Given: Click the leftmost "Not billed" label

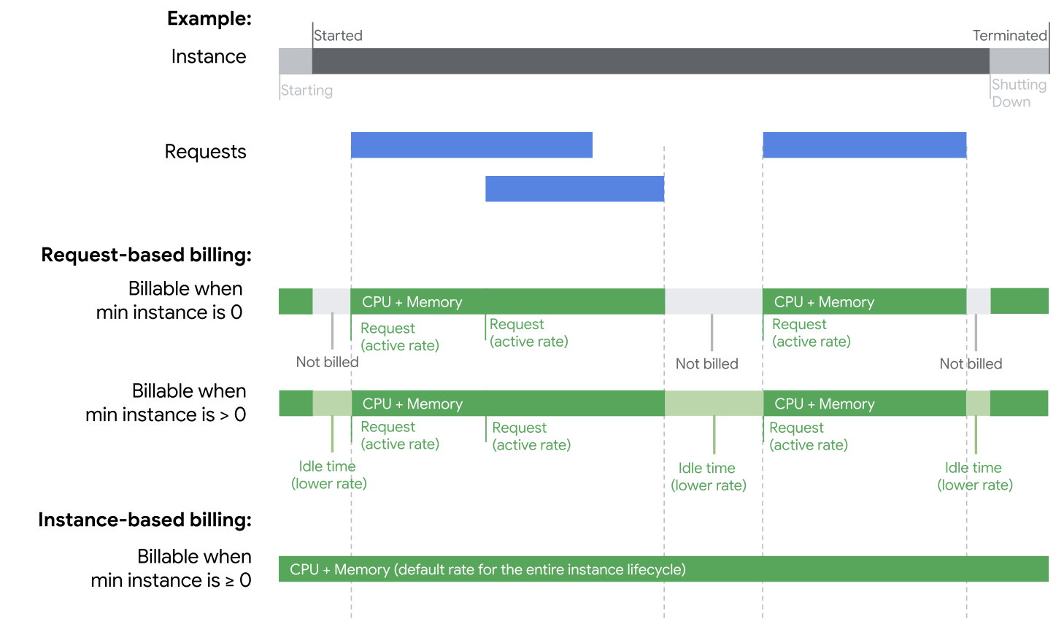Looking at the screenshot, I should 327,362.
